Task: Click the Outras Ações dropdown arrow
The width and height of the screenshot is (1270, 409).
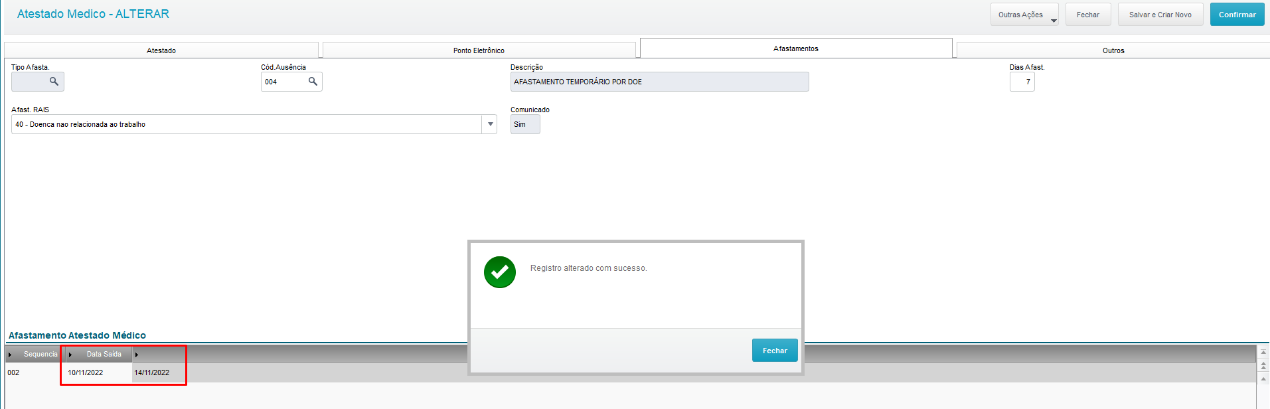Action: (x=1054, y=21)
